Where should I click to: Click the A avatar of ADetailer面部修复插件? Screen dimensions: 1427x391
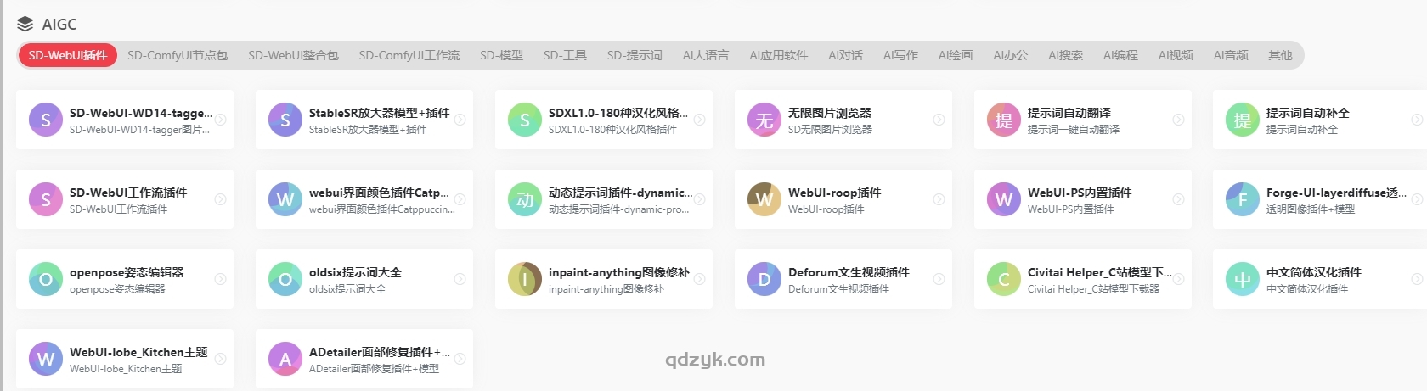coord(285,359)
